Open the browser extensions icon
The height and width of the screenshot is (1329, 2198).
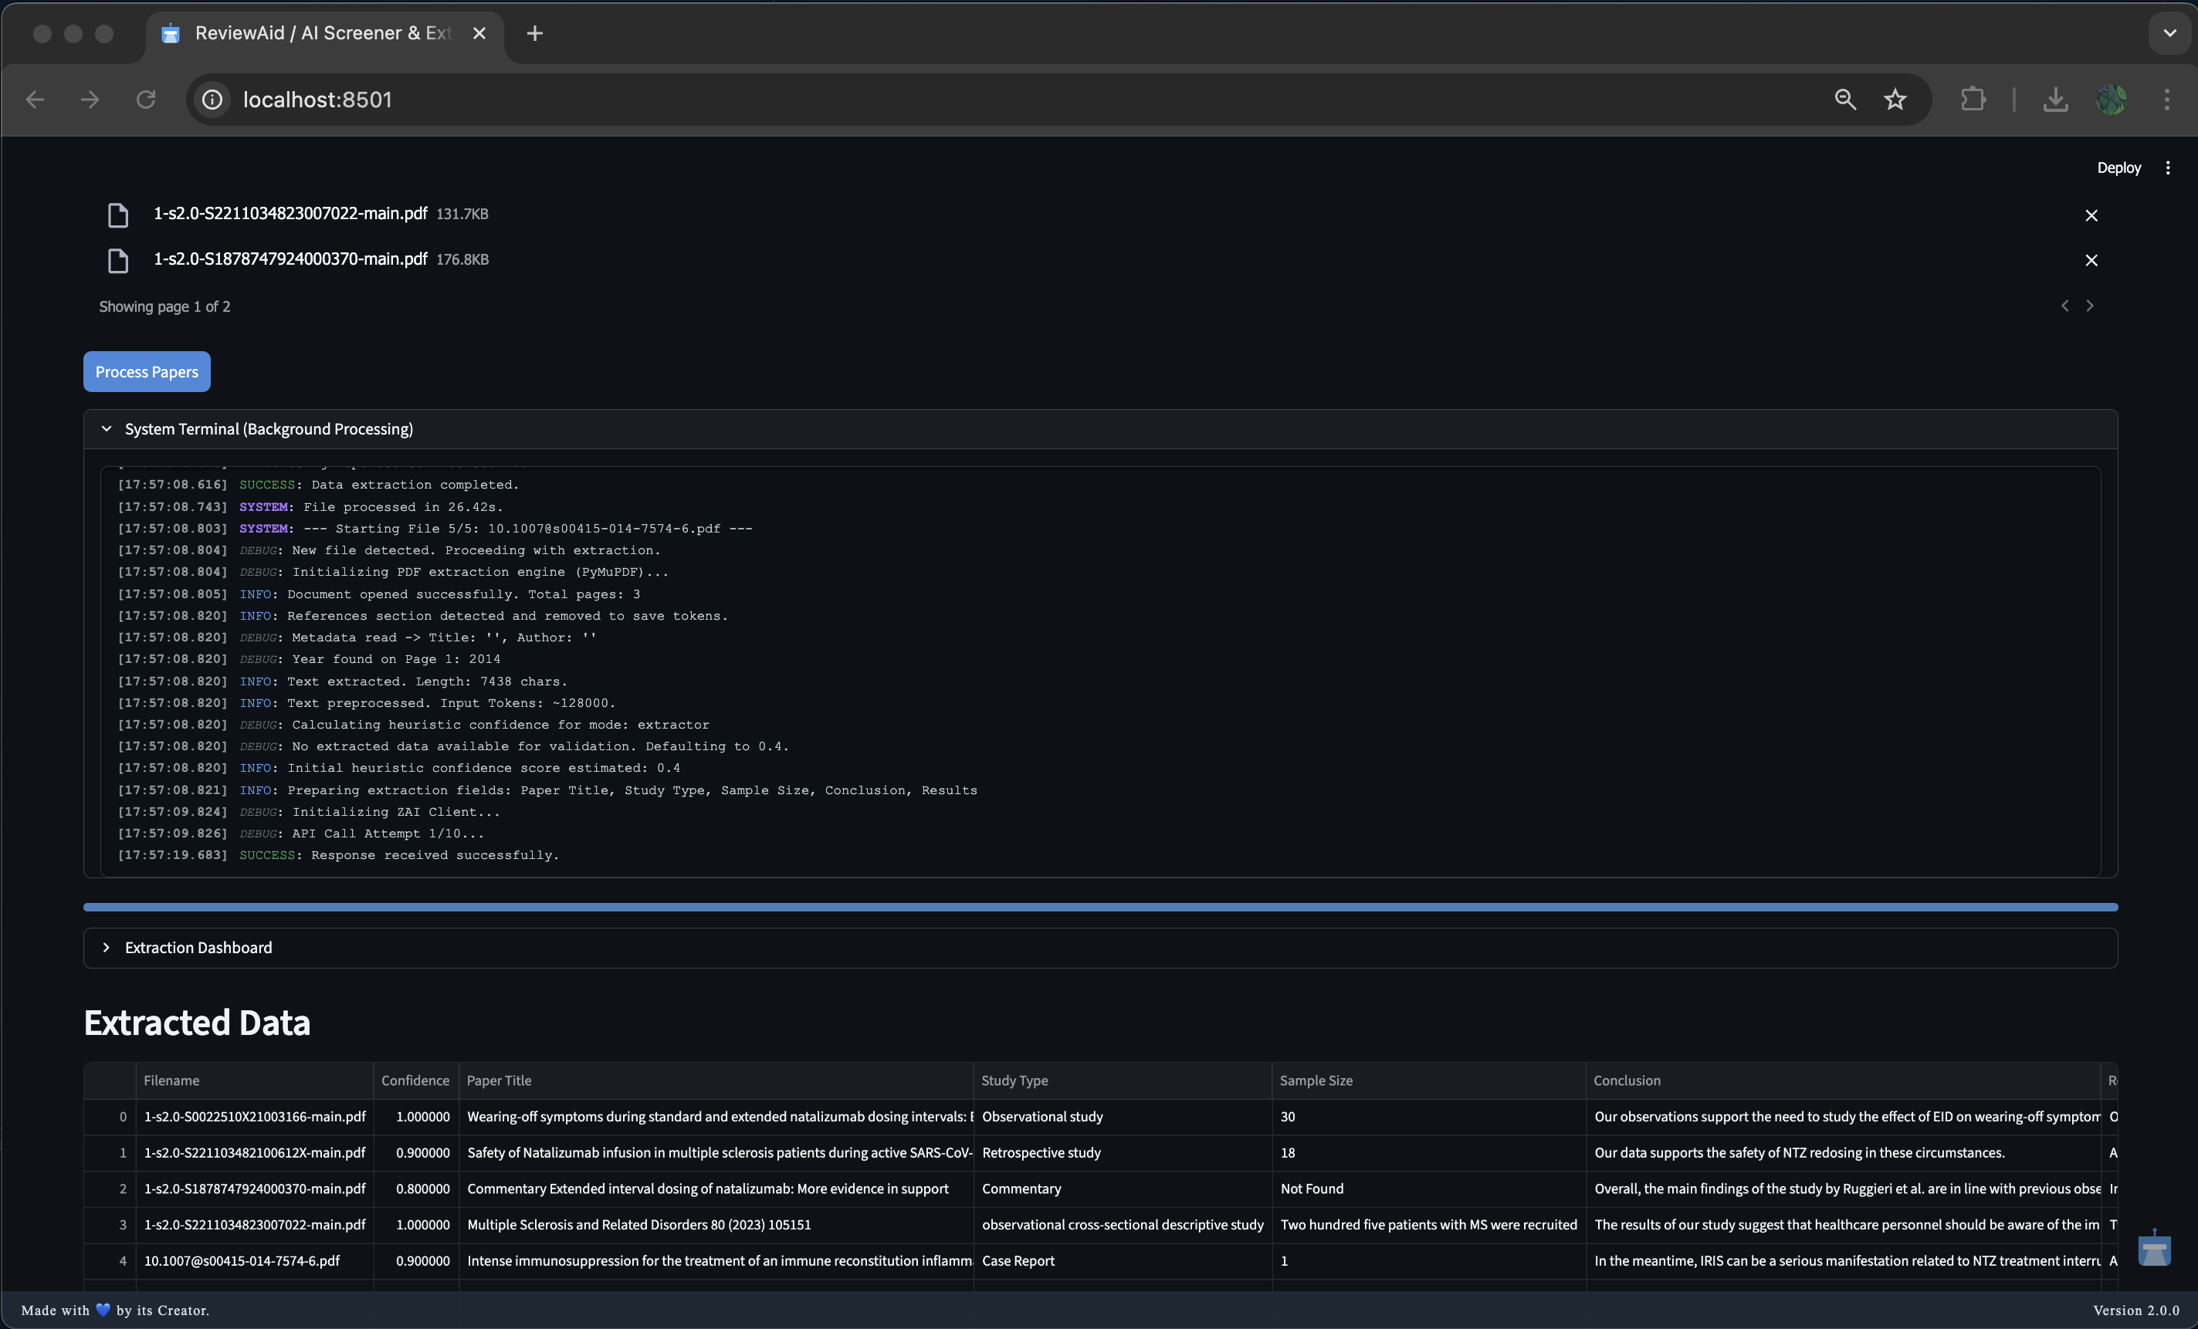tap(1973, 99)
